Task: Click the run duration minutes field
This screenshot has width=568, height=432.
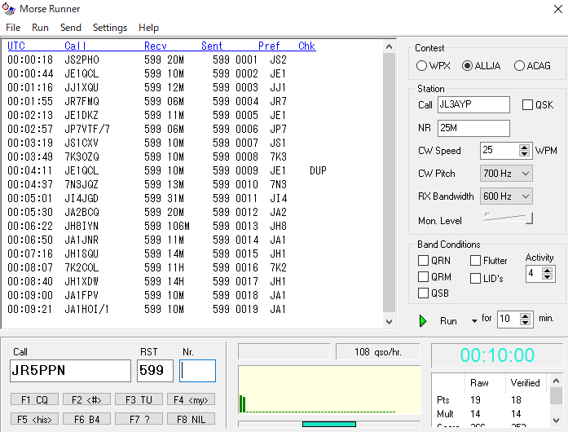Action: coord(509,320)
